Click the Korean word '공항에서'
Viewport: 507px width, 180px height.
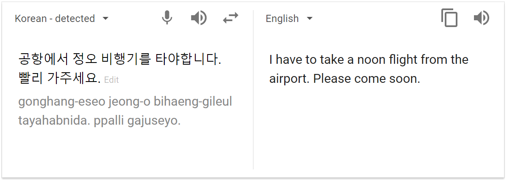click(43, 60)
